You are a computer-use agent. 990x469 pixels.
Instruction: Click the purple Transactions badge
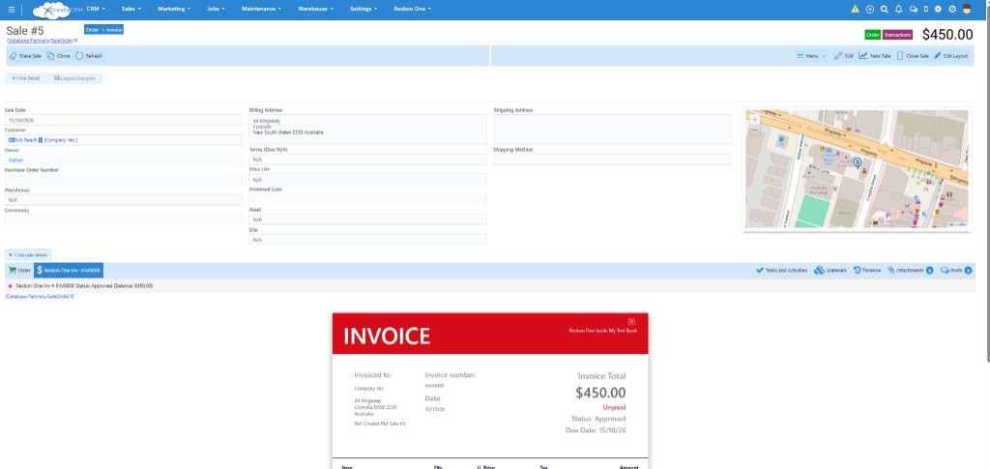898,35
